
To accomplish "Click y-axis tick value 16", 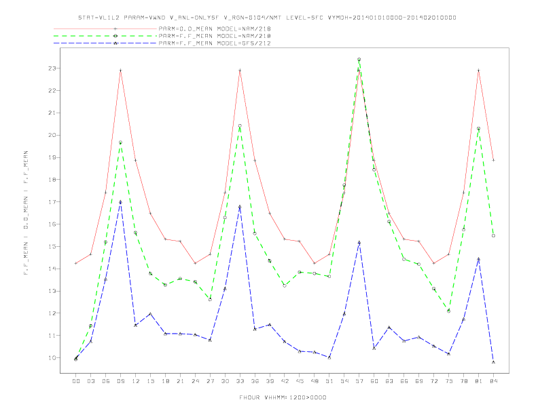I will pos(52,224).
